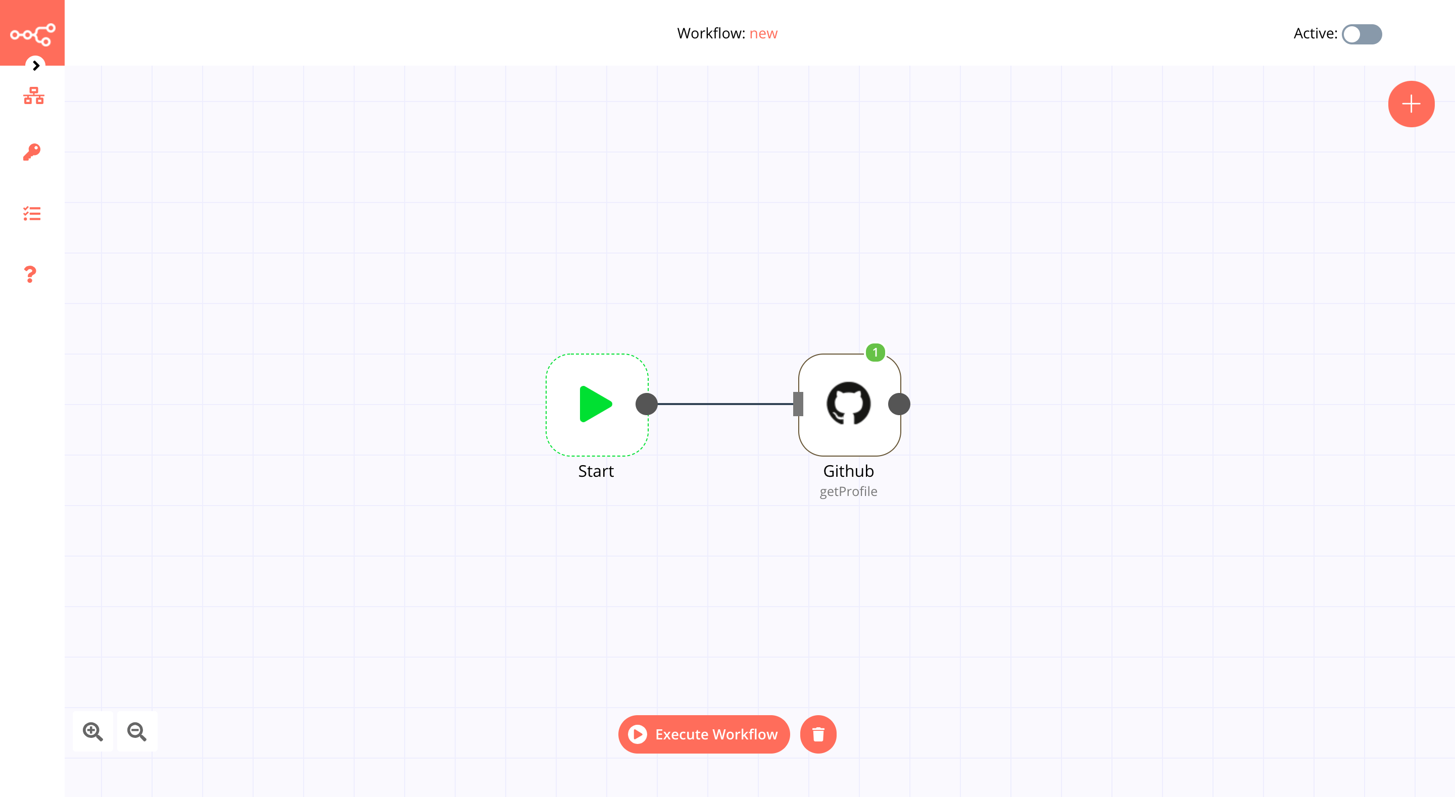
Task: Click the workflow execution output dot on Github node
Action: pyautogui.click(x=899, y=404)
